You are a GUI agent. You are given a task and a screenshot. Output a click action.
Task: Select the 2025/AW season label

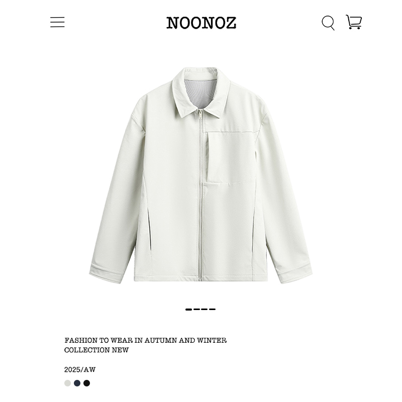80,370
